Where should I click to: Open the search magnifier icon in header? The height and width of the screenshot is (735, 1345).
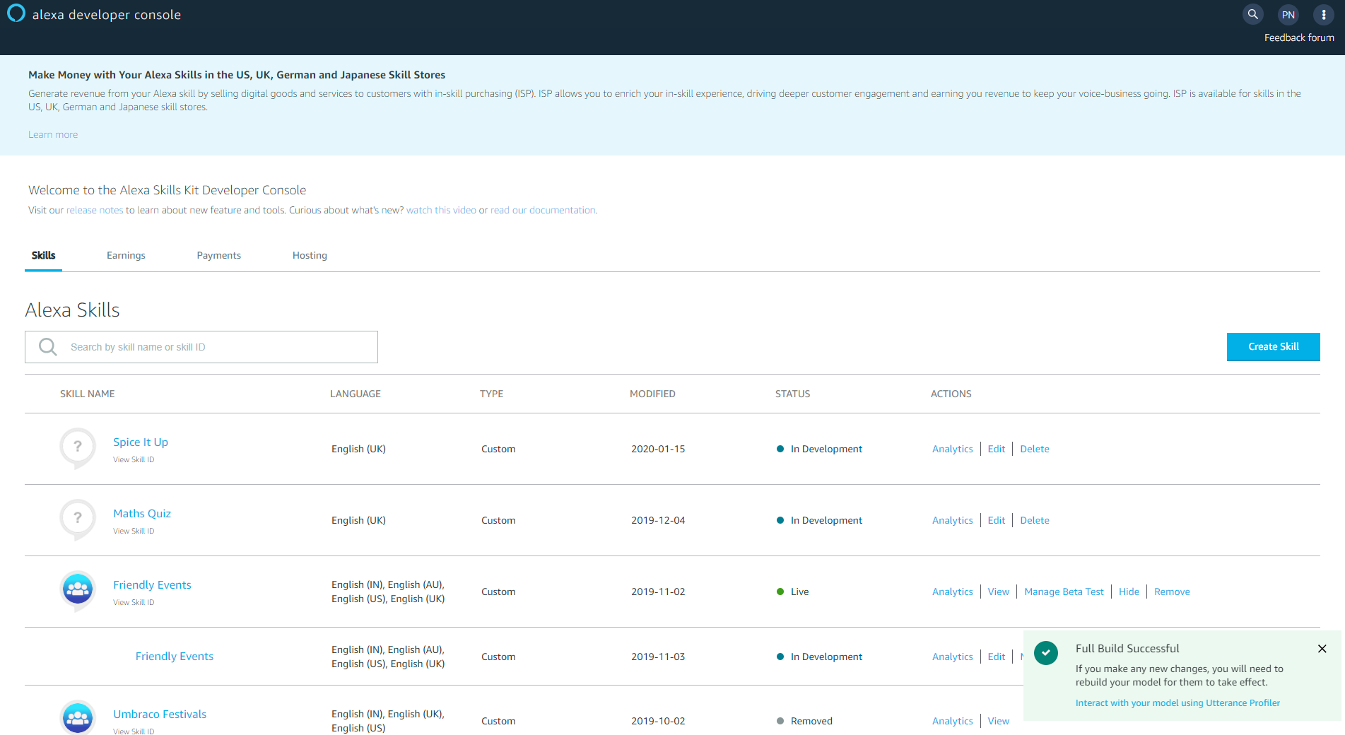click(1252, 14)
